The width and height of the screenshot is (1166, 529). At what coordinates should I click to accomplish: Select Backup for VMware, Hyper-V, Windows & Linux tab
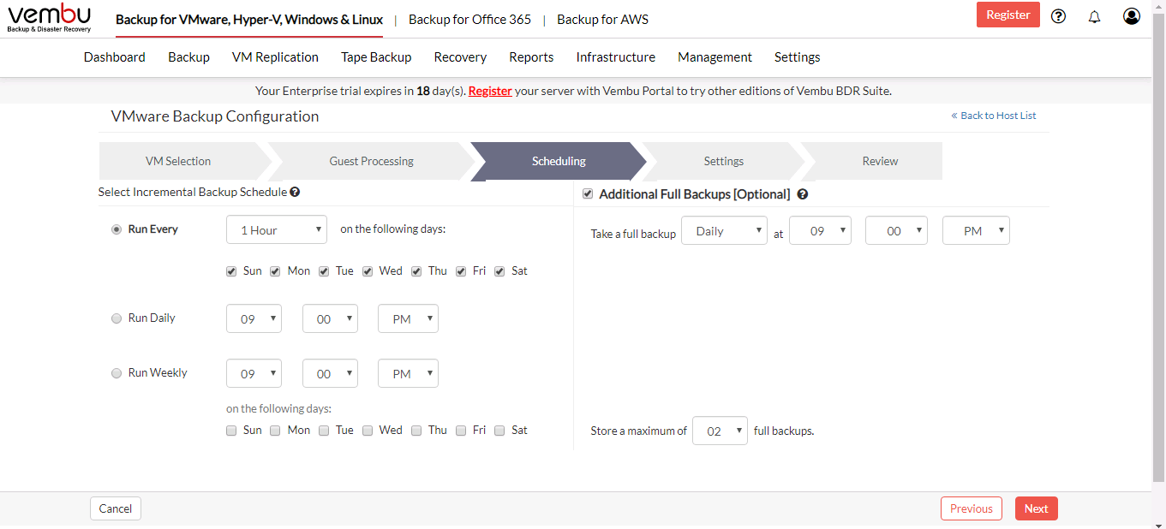point(249,19)
